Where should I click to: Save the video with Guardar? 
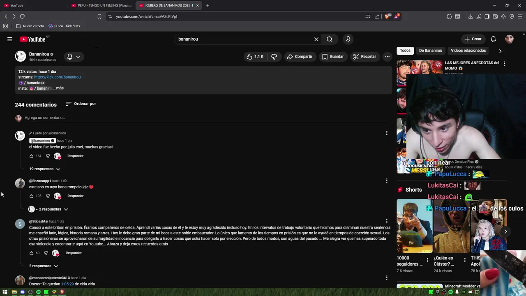click(333, 56)
